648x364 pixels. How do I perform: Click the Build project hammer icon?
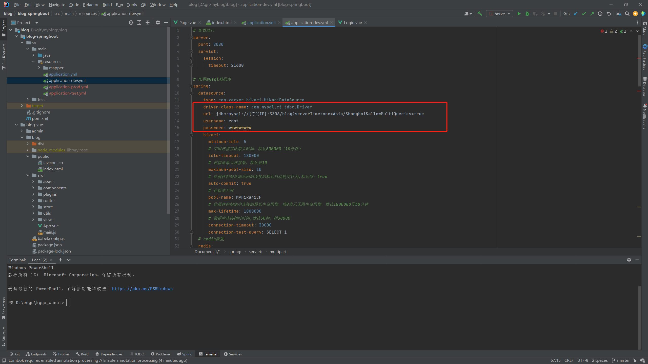(480, 14)
